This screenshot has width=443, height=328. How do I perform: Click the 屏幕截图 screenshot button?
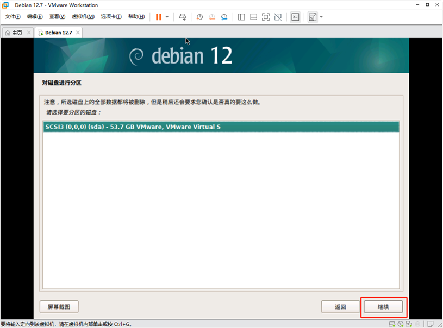(x=59, y=307)
